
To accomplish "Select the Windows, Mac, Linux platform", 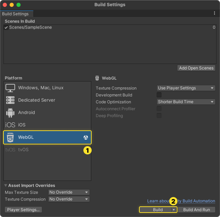I will point(41,88).
